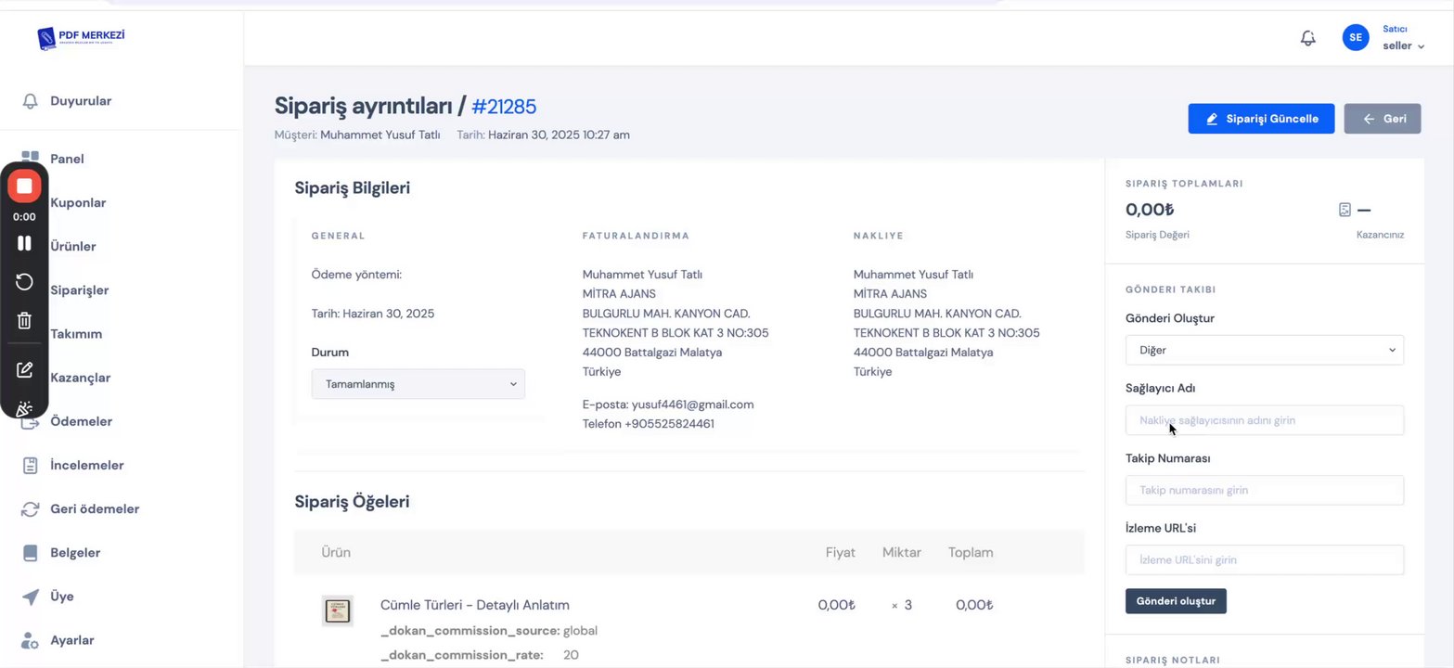Open the recorder's drawing pencil tool
Screen dimensions: 1454x668
pyautogui.click(x=25, y=369)
